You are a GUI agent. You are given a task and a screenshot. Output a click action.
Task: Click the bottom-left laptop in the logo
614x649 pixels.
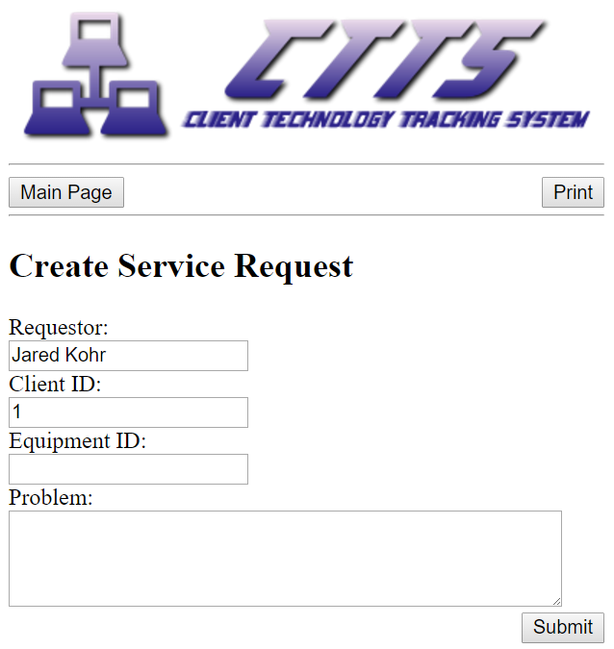pos(57,109)
